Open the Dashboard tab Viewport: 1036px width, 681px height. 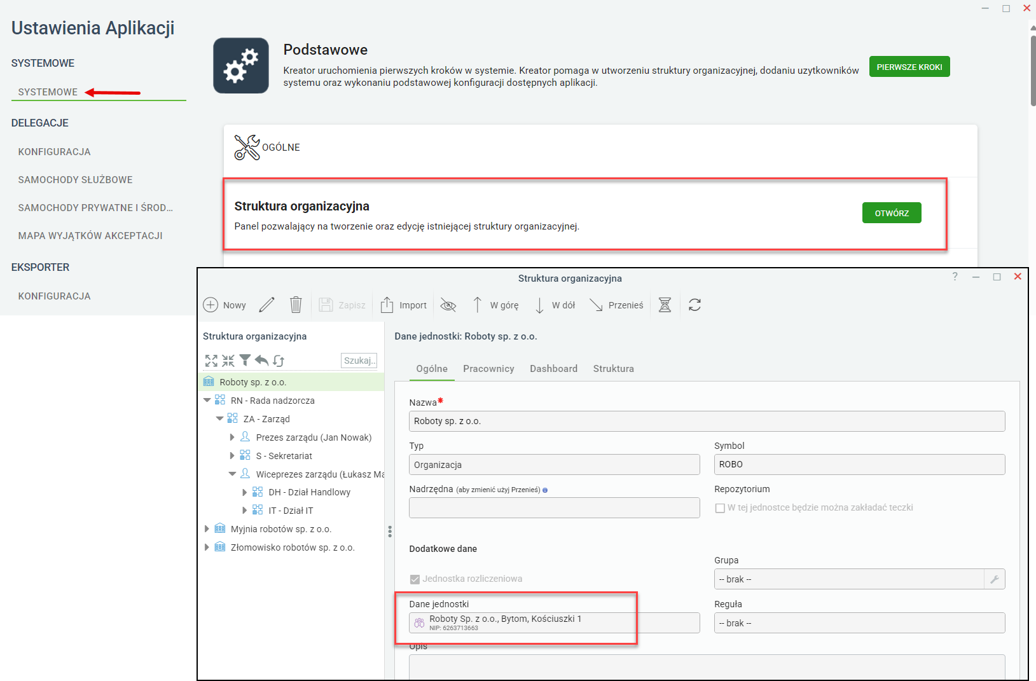[x=553, y=369]
